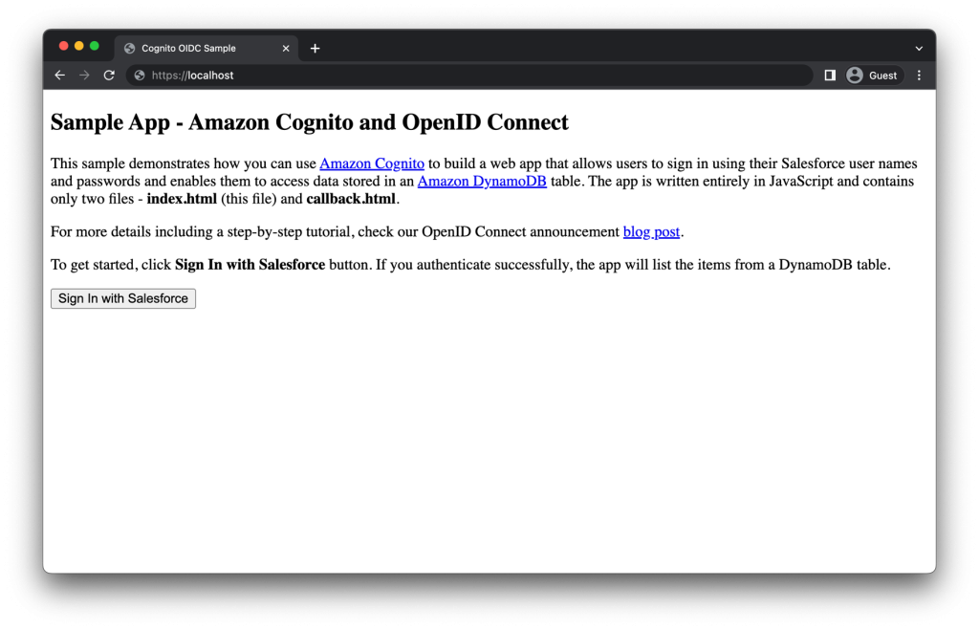Screen dimensions: 979x630
Task: Reload the page with the refresh icon
Action: coord(109,76)
